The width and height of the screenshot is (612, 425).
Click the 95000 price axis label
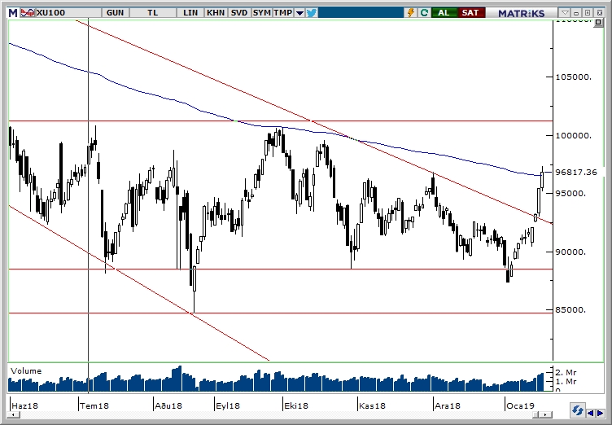571,193
